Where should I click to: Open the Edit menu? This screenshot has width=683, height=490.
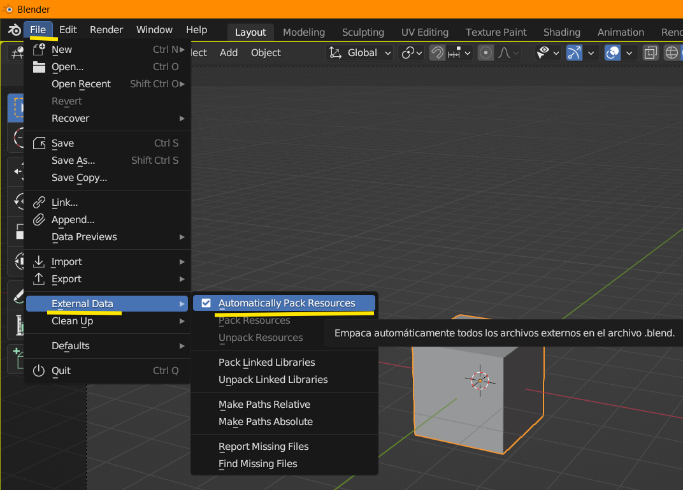(68, 29)
